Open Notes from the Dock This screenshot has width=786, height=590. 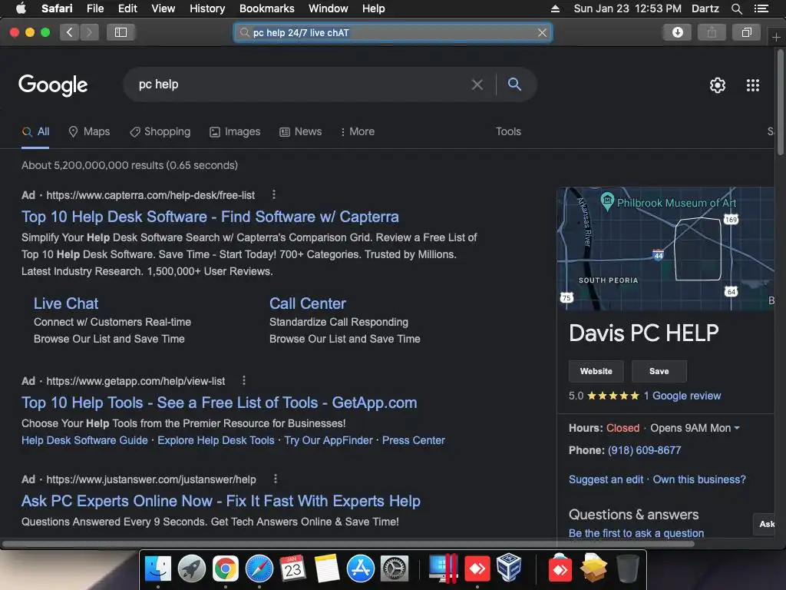click(x=327, y=568)
